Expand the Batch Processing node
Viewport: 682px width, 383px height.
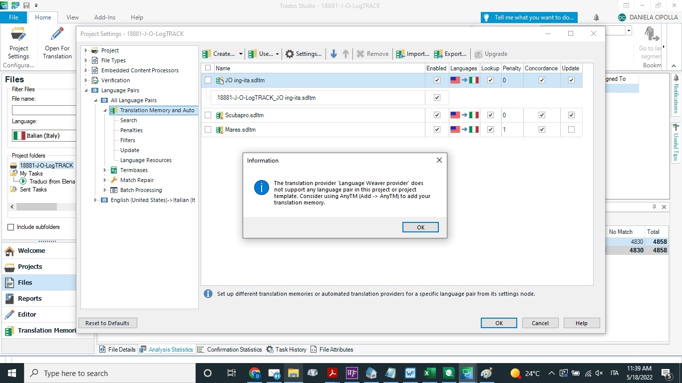(105, 190)
